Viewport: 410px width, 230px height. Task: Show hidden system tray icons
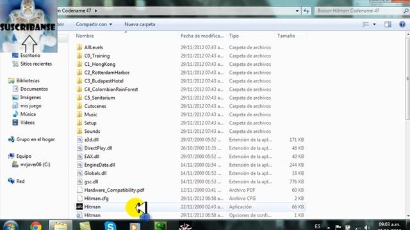(329, 227)
